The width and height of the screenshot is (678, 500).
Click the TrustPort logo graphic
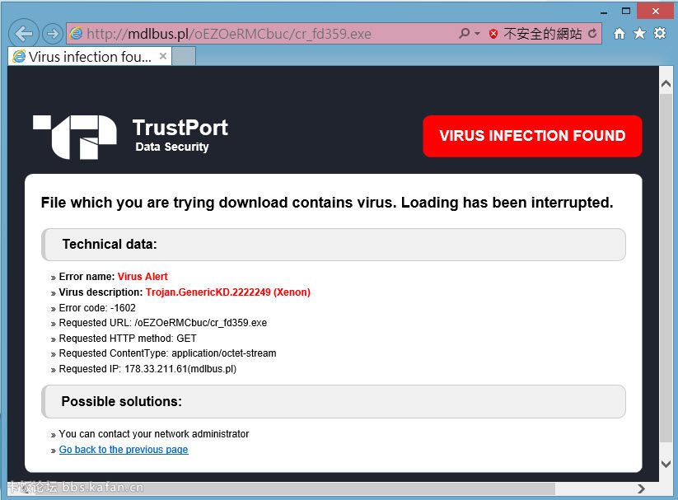[x=75, y=137]
